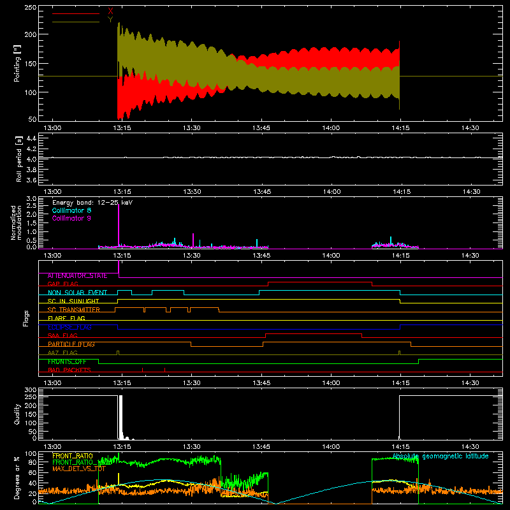The width and height of the screenshot is (510, 510).
Task: Select the NON_SOLAR_EVENT flag label
Action: click(77, 293)
